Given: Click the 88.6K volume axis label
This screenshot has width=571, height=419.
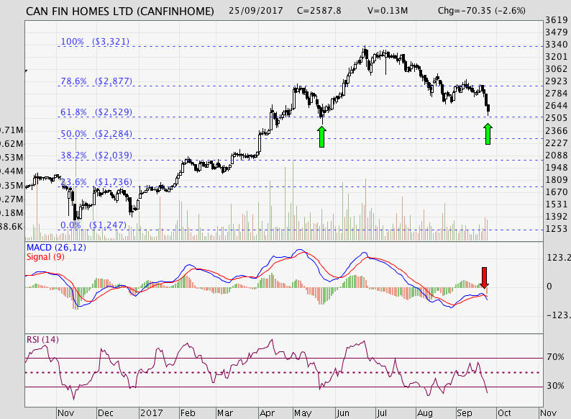Looking at the screenshot, I should tap(12, 227).
